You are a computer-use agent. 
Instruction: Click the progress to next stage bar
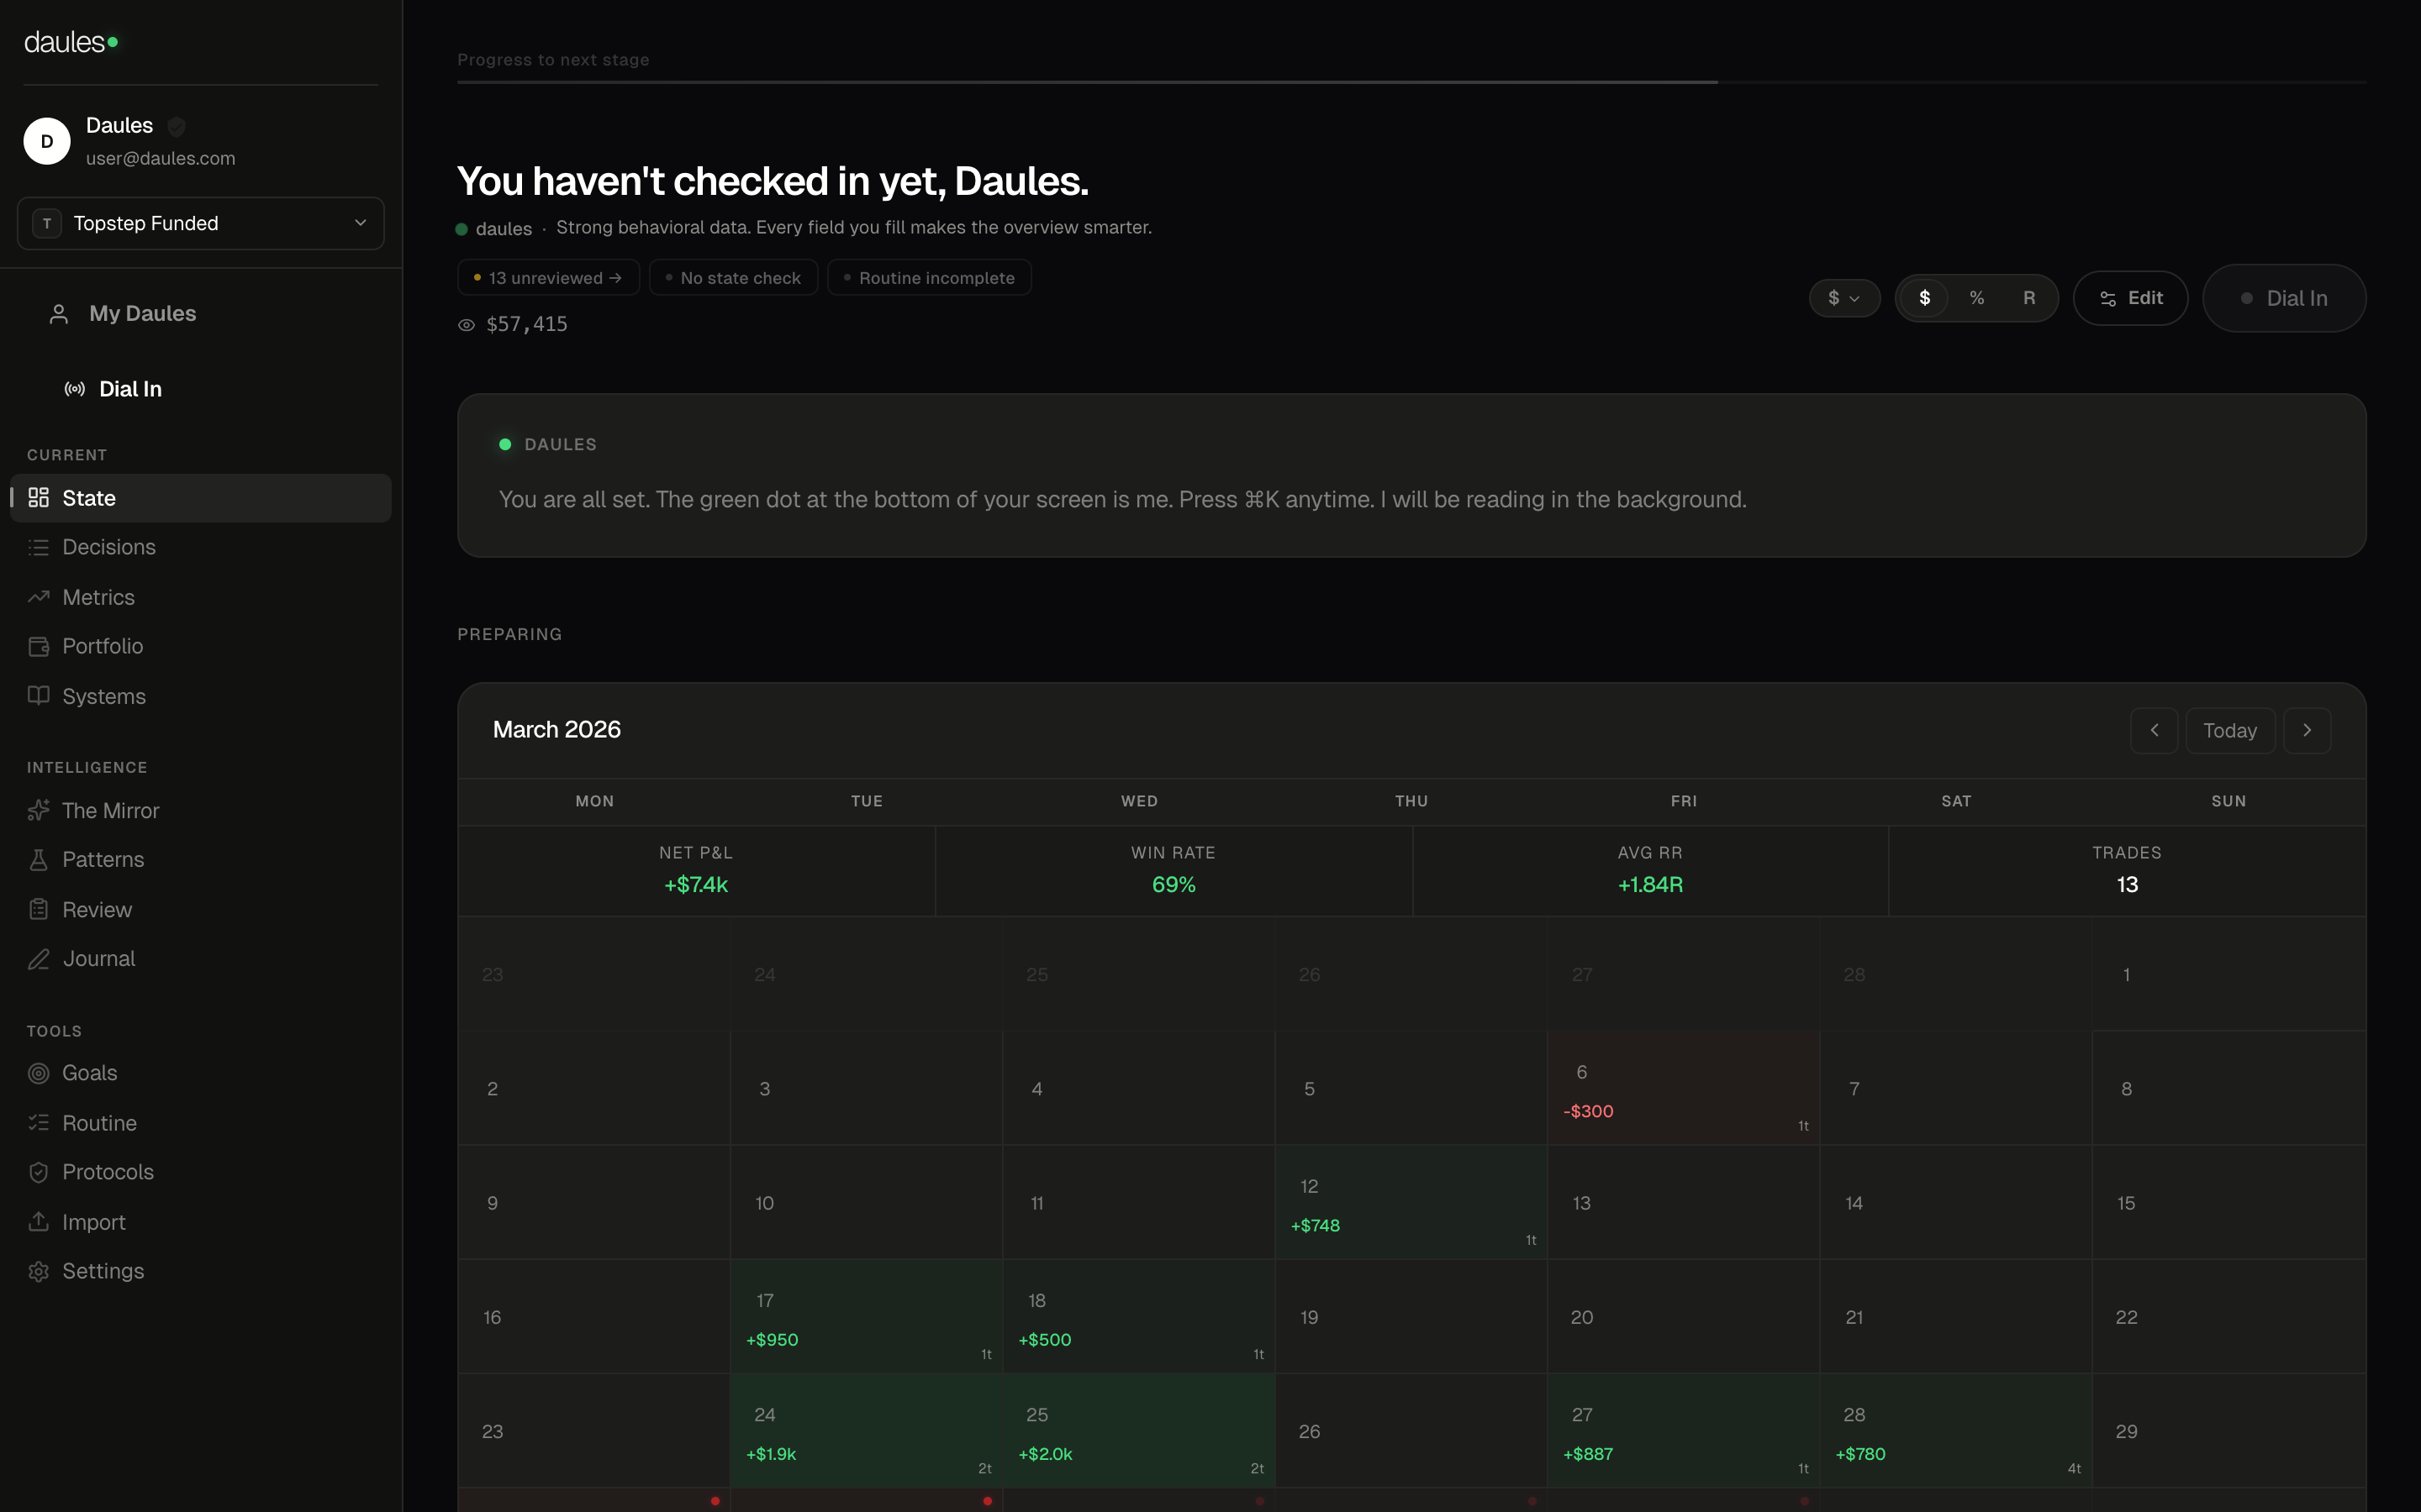coord(1411,82)
